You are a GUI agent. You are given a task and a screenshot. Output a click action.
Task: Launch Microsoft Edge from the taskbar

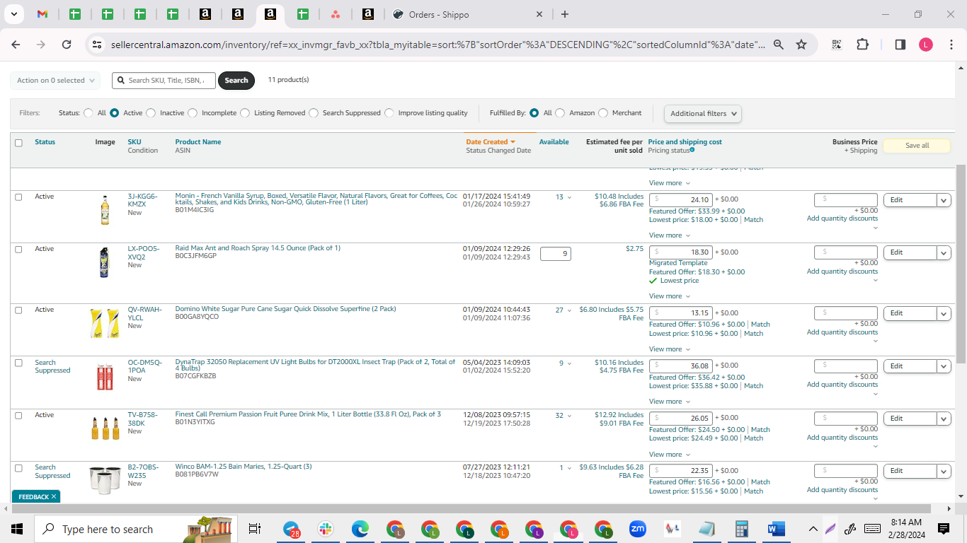click(x=360, y=529)
